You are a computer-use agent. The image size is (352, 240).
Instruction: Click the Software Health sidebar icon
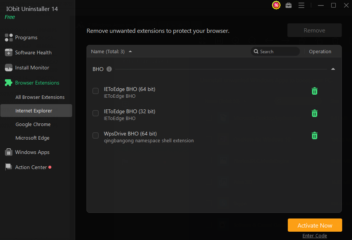pyautogui.click(x=9, y=52)
